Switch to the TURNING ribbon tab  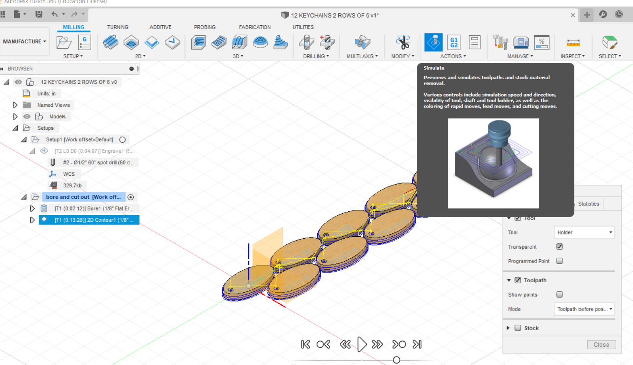(x=118, y=27)
